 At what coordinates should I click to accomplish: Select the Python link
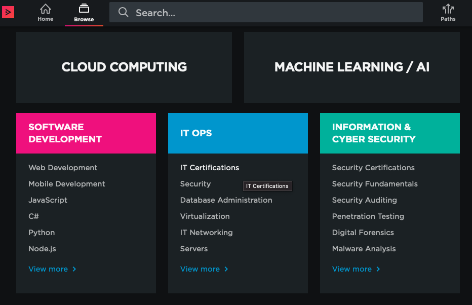42,232
